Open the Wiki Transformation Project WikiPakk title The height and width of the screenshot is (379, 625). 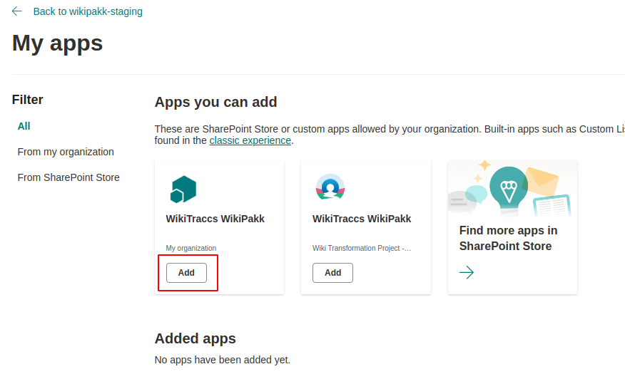362,219
